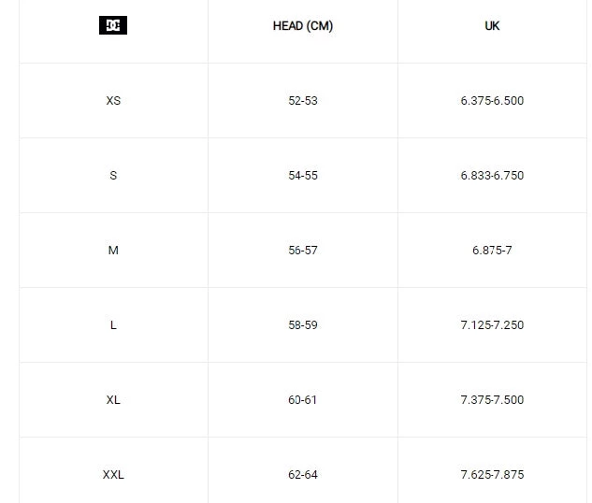Viewport: 592px width, 503px height.
Task: Select the XL size cell
Action: point(113,400)
